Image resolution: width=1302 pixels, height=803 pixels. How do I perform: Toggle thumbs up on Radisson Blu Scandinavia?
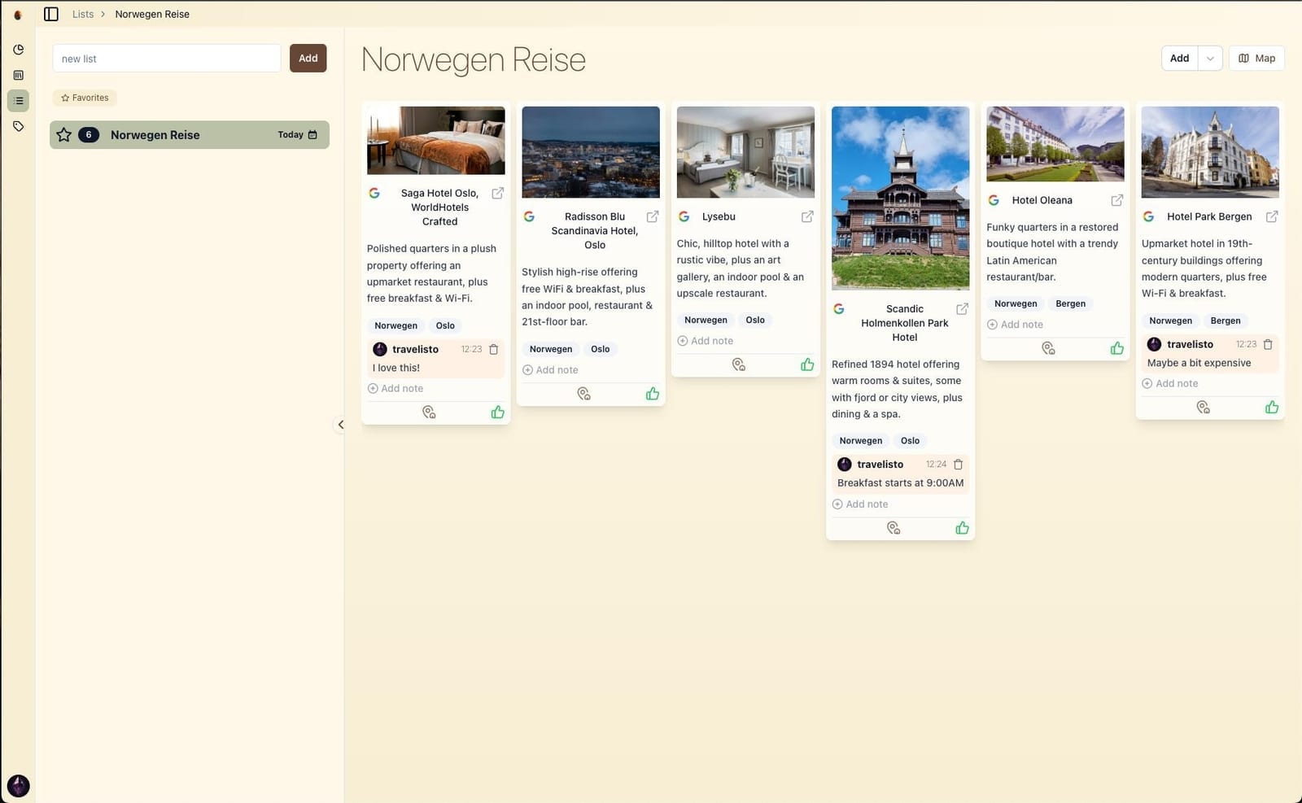653,394
